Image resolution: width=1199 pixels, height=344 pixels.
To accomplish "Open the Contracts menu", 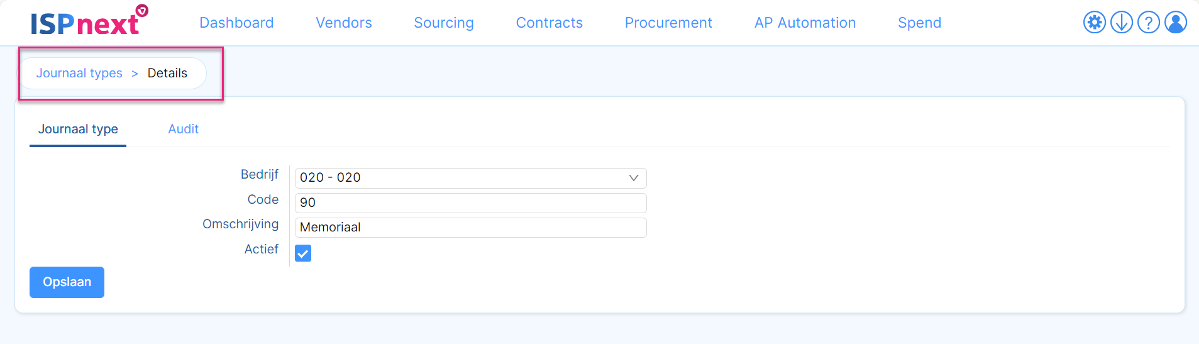I will pos(550,23).
